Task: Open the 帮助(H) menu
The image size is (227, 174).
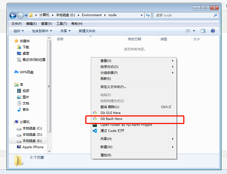Action: pyautogui.click(x=77, y=24)
